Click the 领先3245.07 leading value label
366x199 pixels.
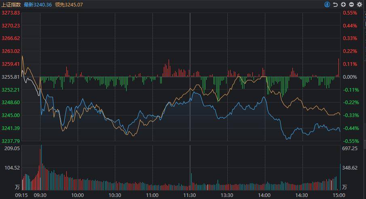(69, 5)
